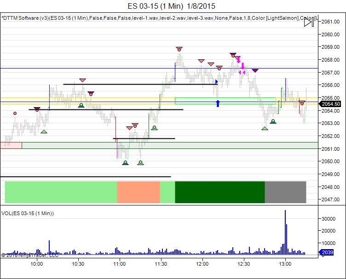Click the 13:00 time axis label

coord(285,264)
